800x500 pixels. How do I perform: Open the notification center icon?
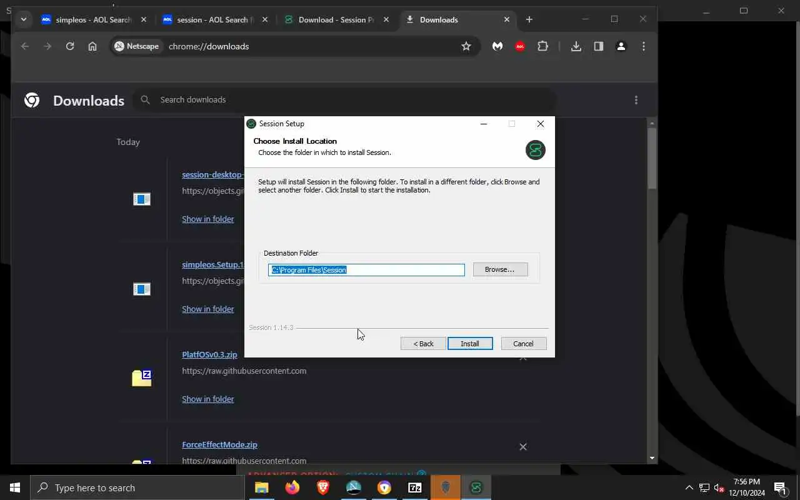[781, 487]
